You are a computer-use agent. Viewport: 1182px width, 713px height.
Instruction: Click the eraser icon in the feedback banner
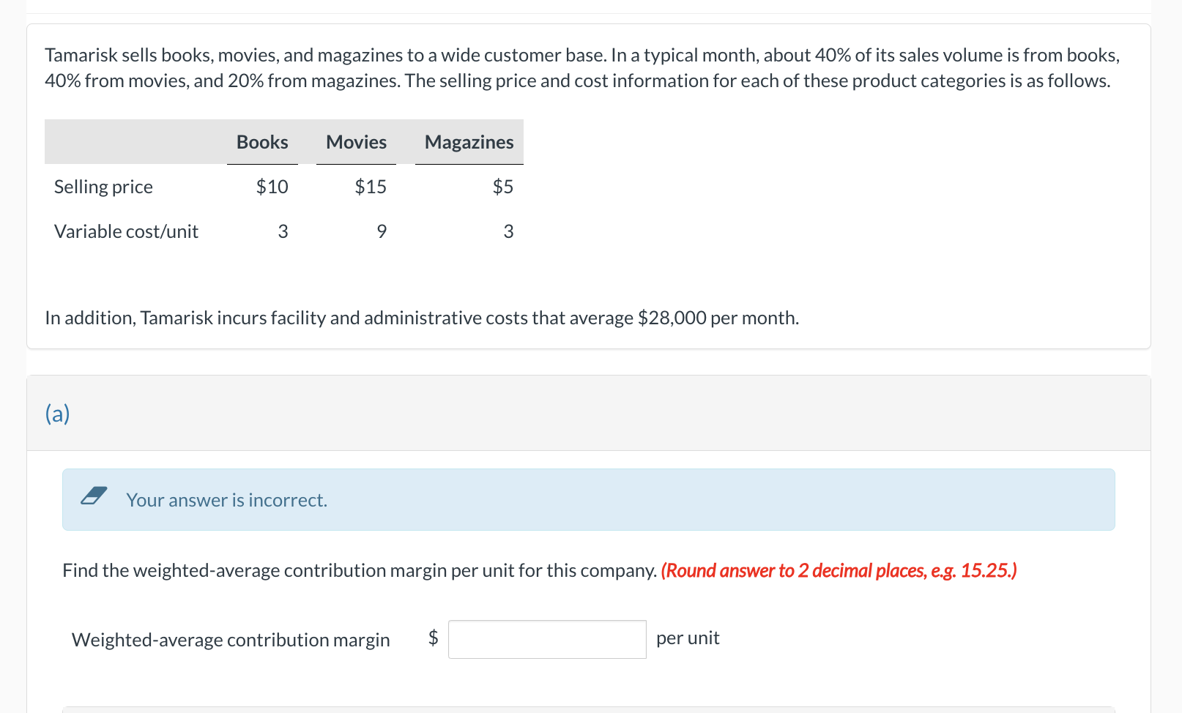tap(94, 496)
